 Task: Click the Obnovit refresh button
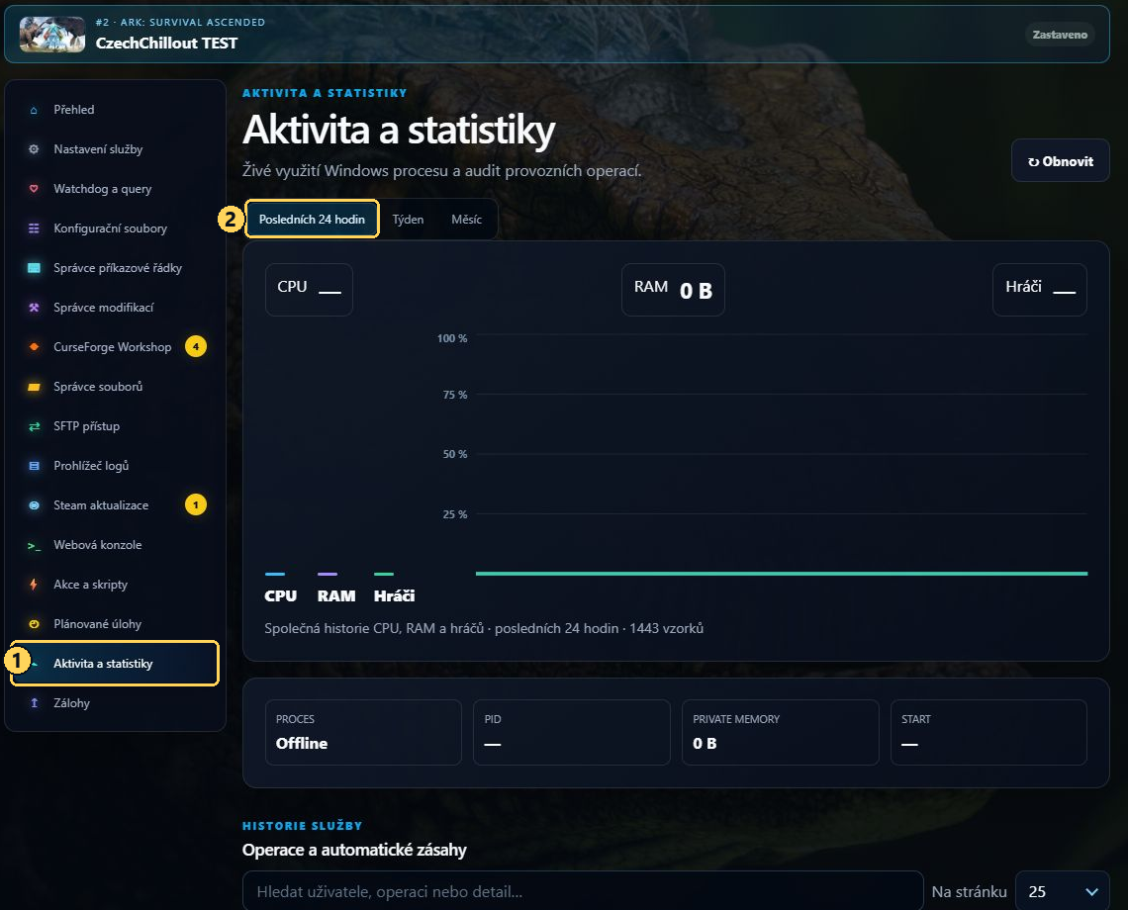point(1061,161)
